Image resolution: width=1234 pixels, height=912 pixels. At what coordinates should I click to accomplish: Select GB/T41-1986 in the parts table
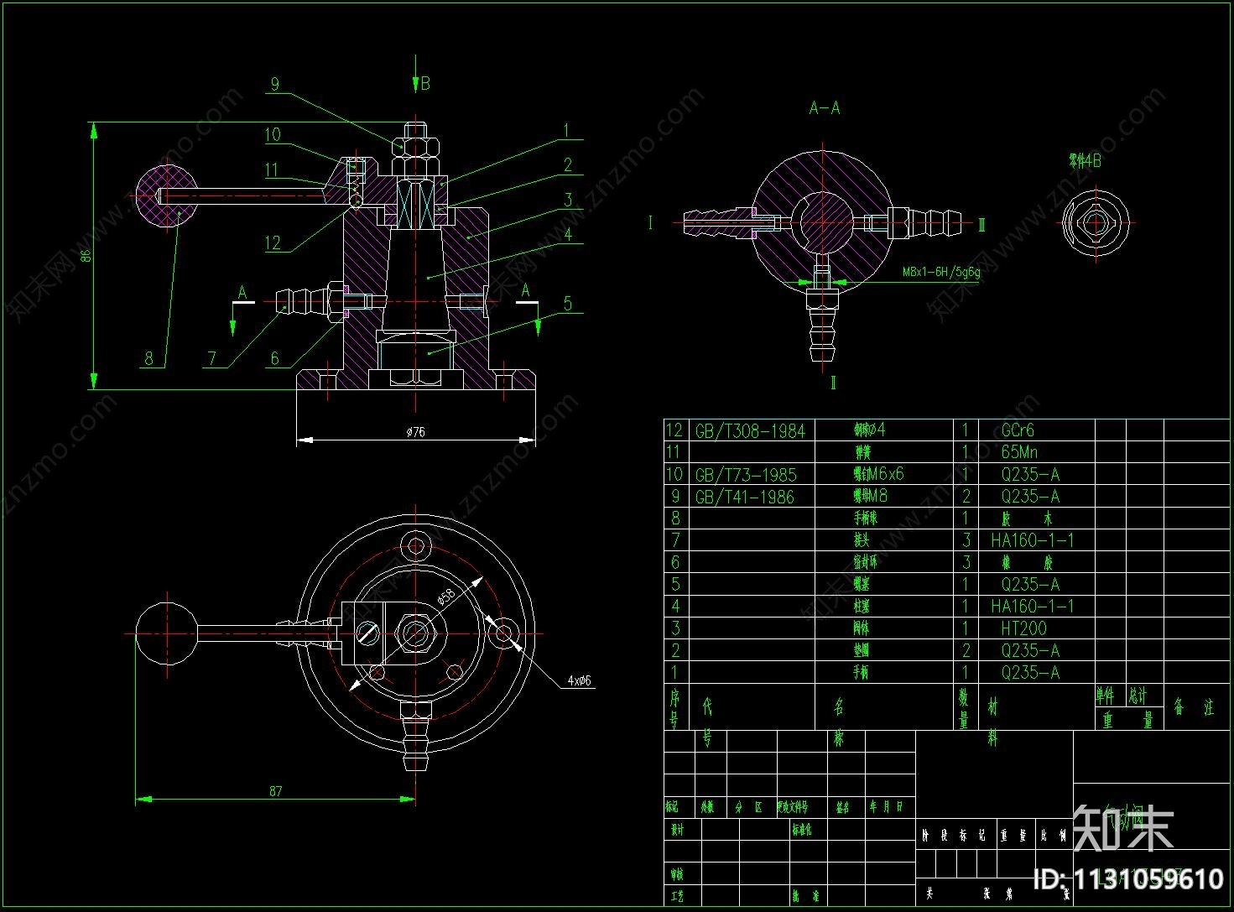744,497
